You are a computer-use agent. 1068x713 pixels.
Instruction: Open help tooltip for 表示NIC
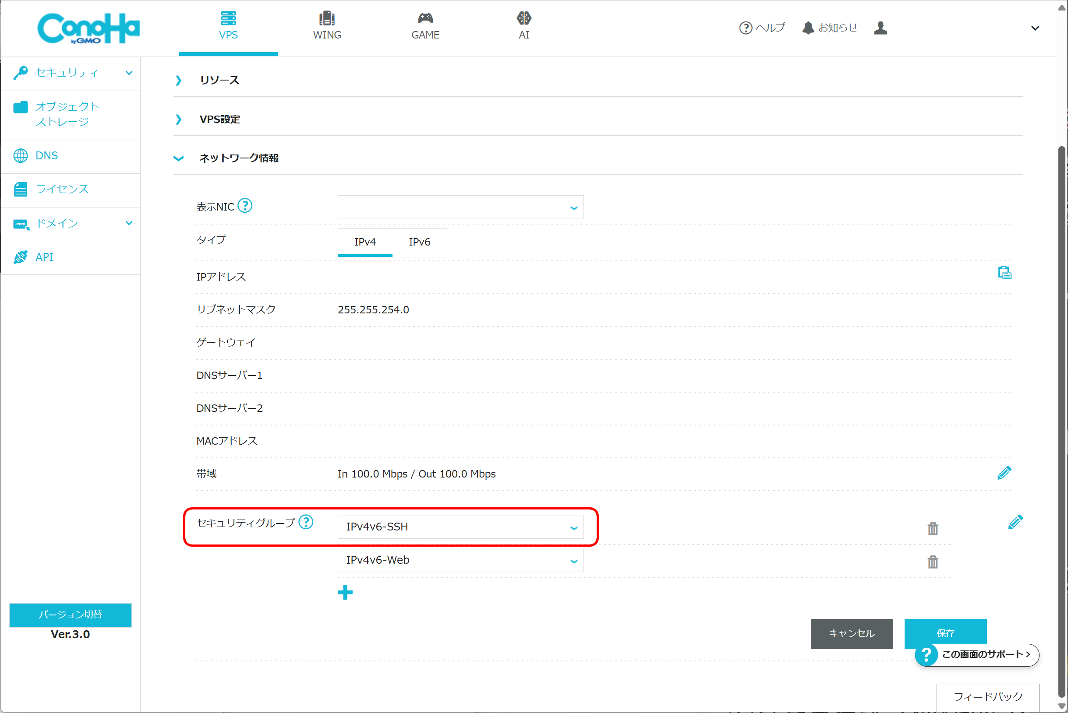coord(245,206)
